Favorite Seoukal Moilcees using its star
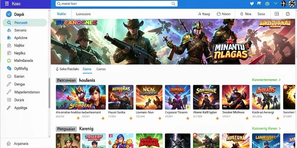The width and height of the screenshot is (297, 148). [x=247, y=118]
